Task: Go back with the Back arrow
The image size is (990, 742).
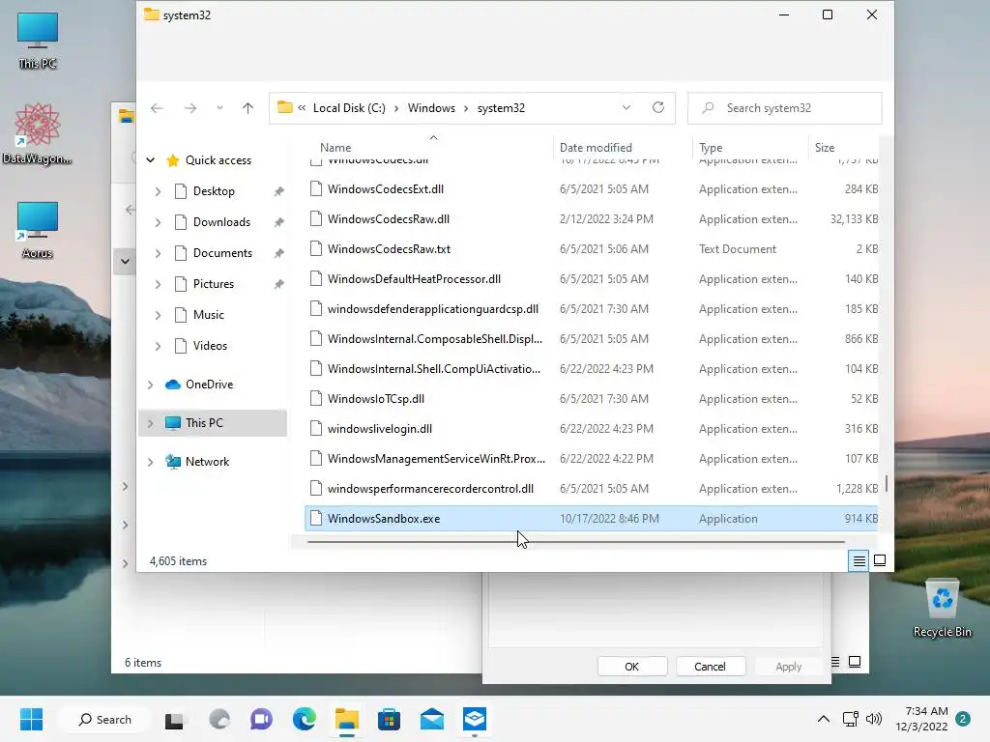Action: coord(157,108)
